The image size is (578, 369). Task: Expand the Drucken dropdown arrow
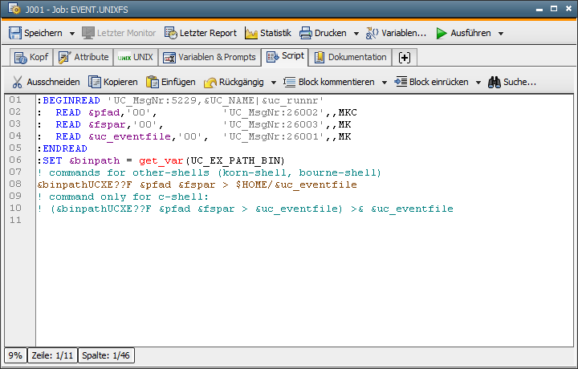pos(356,34)
